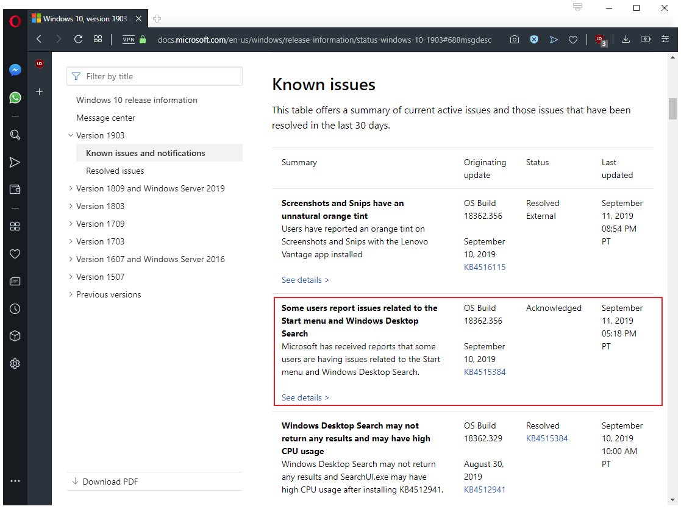Open the KB4515384 update link
The width and height of the screenshot is (681, 509).
[x=485, y=372]
